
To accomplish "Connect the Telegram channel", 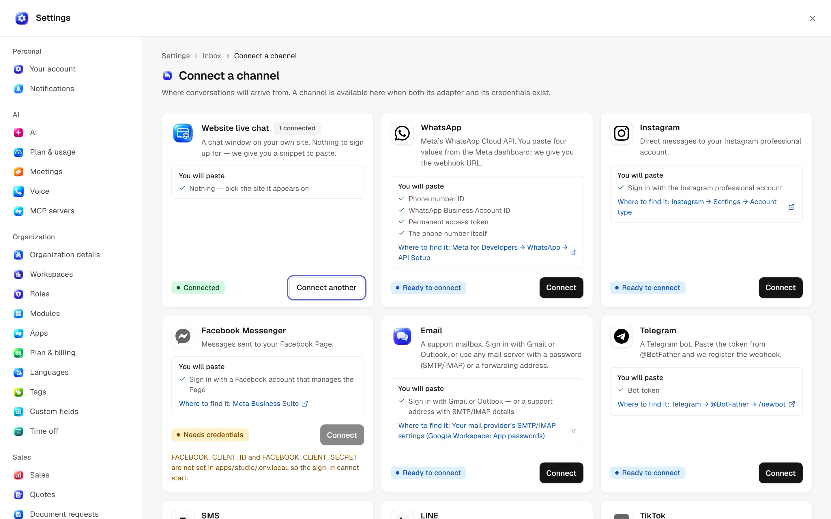I will tap(780, 473).
